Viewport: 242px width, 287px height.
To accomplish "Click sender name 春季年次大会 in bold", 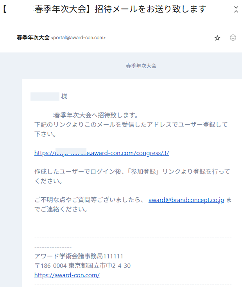I will pos(33,38).
